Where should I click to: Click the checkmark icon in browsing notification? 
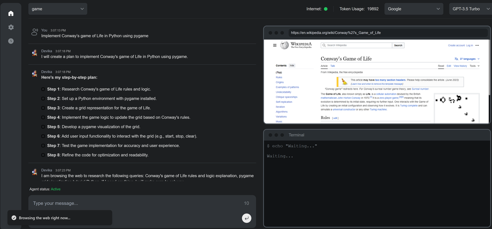click(x=14, y=218)
